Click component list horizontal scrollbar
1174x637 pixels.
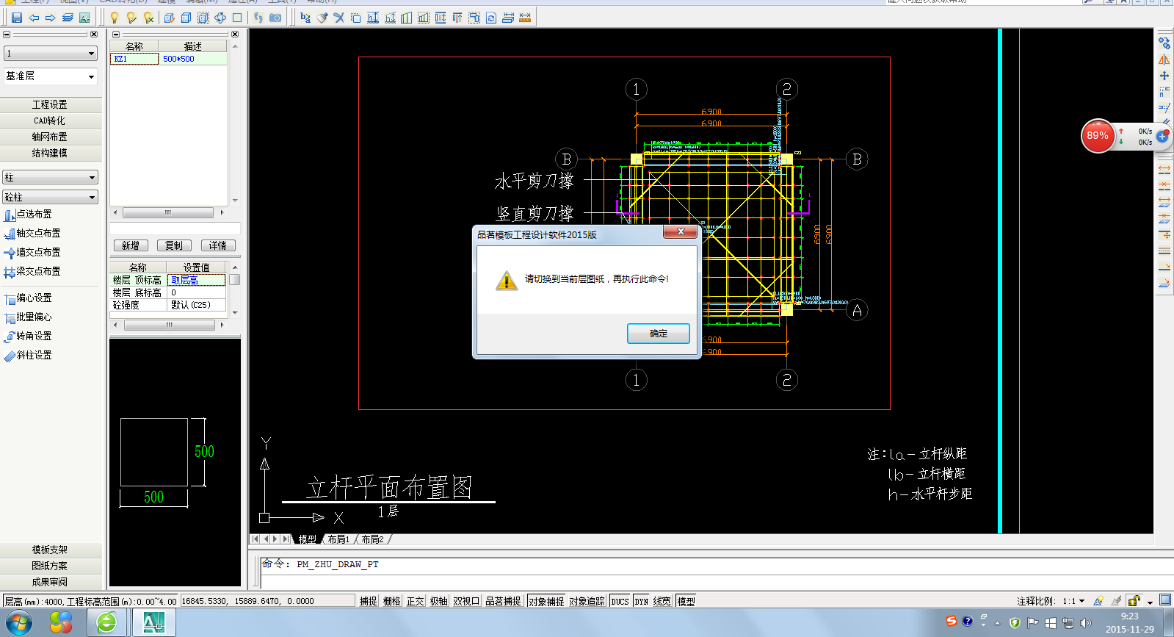(168, 213)
